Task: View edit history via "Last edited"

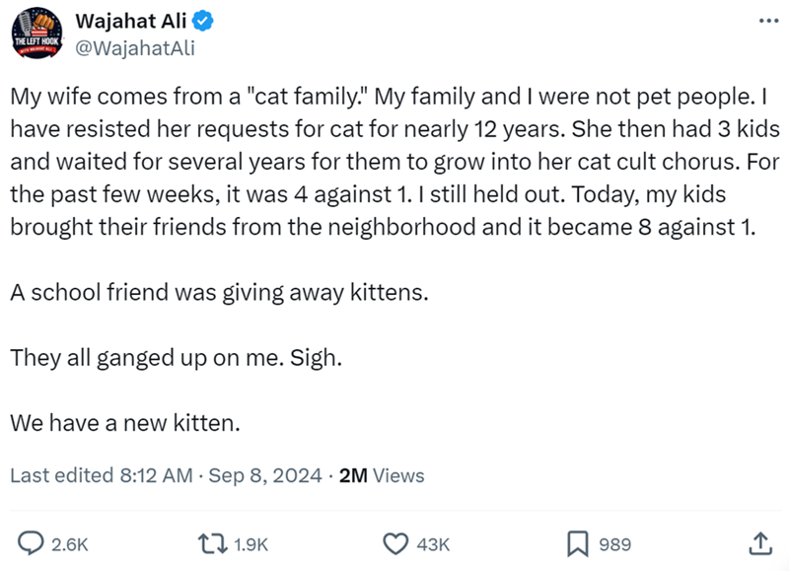Action: point(61,475)
